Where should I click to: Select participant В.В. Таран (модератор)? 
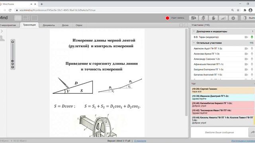(206, 37)
